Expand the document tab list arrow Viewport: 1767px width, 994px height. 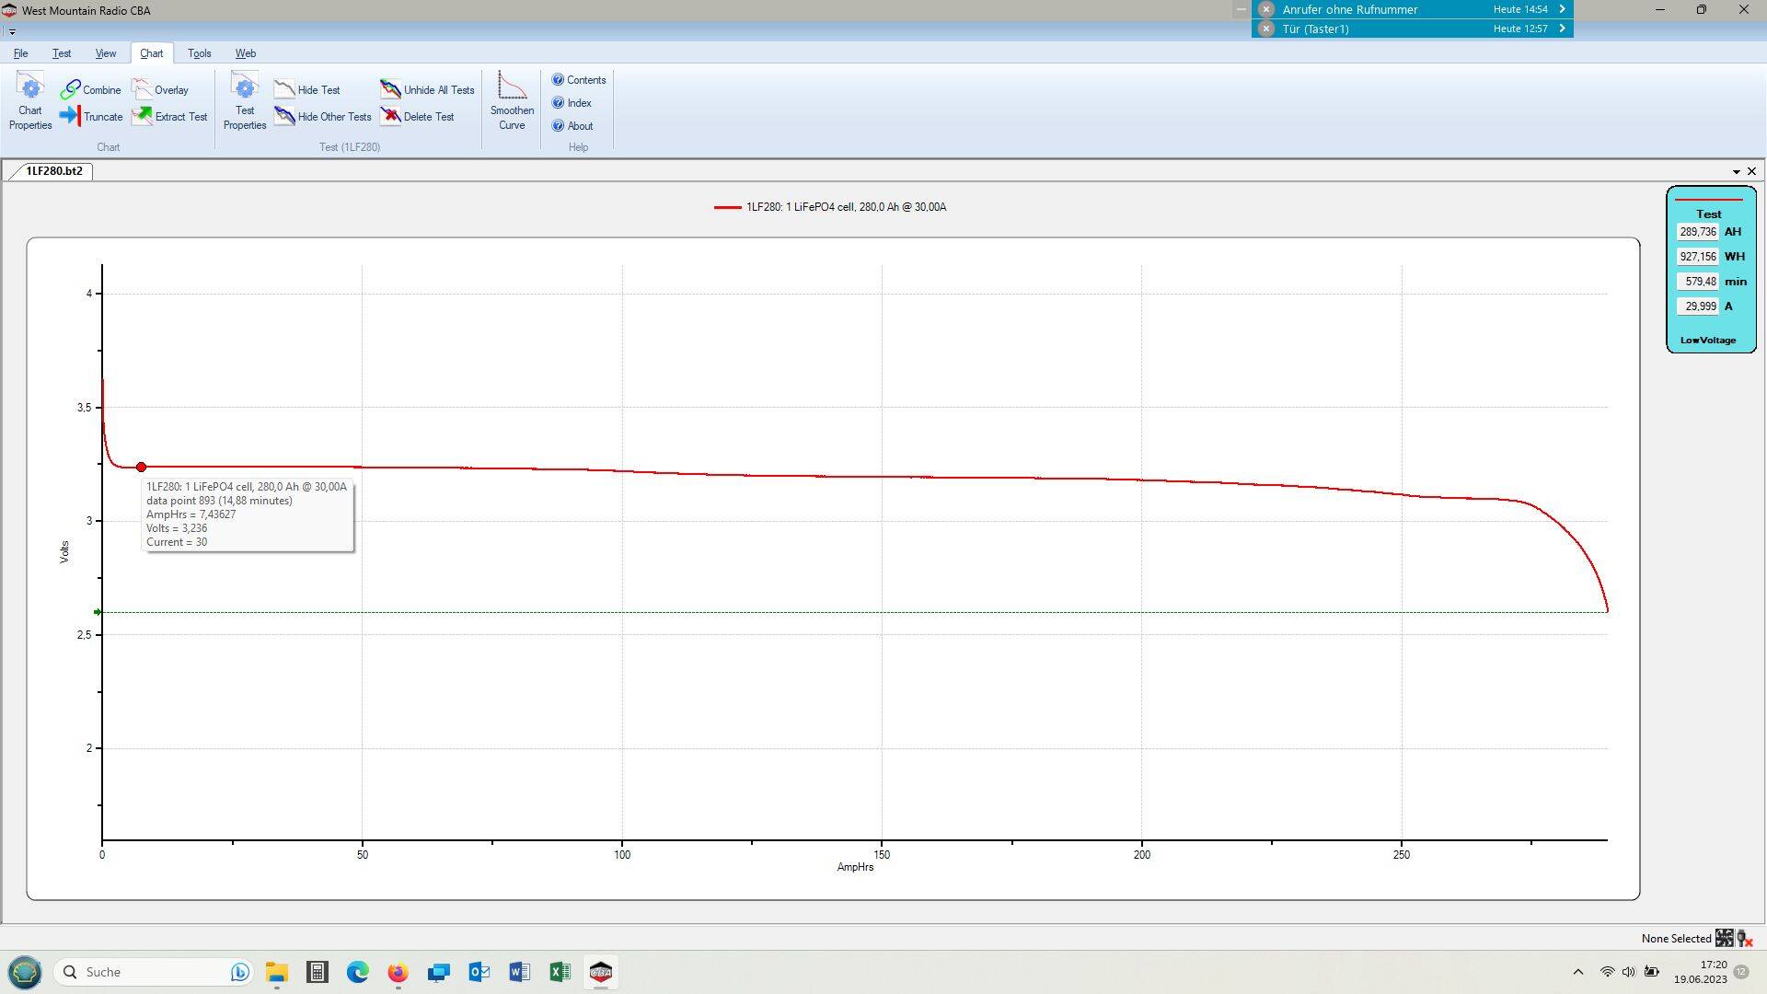(1737, 172)
